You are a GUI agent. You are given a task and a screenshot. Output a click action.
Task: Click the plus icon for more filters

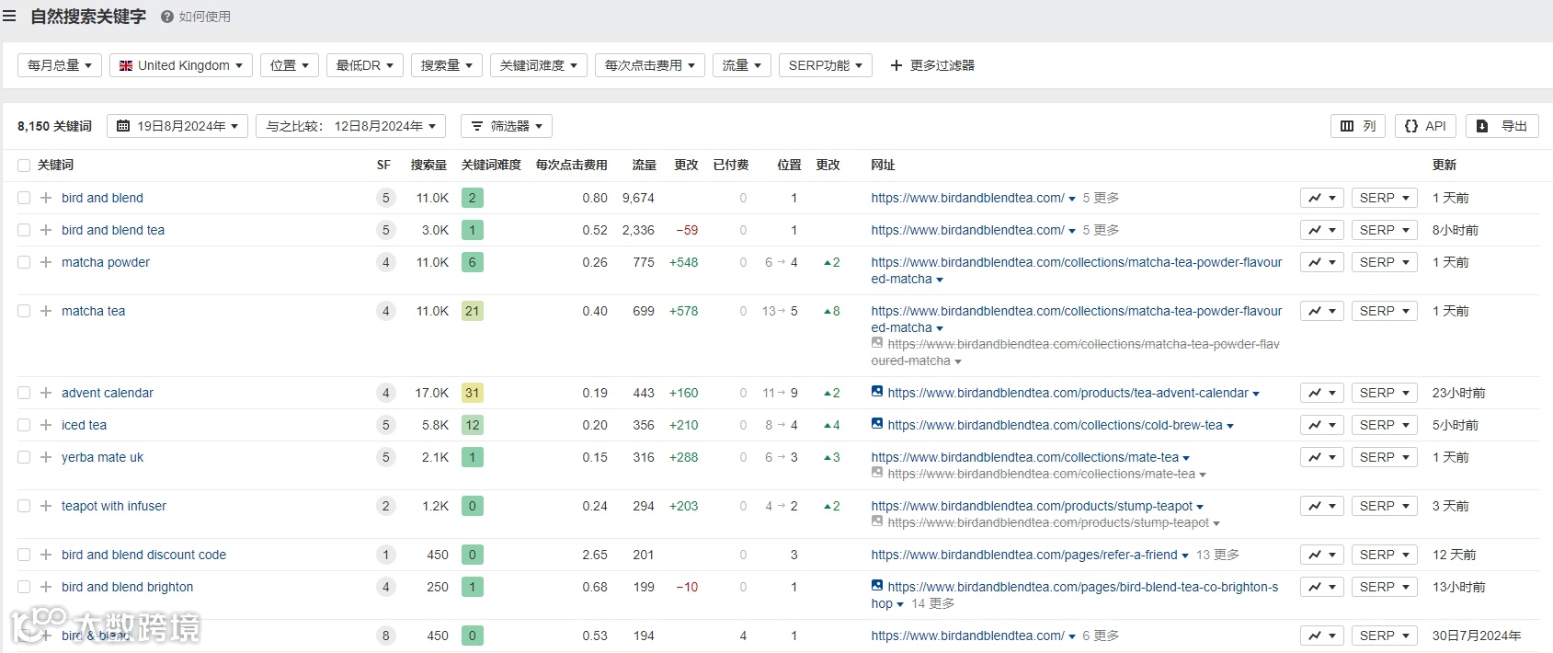[x=896, y=65]
